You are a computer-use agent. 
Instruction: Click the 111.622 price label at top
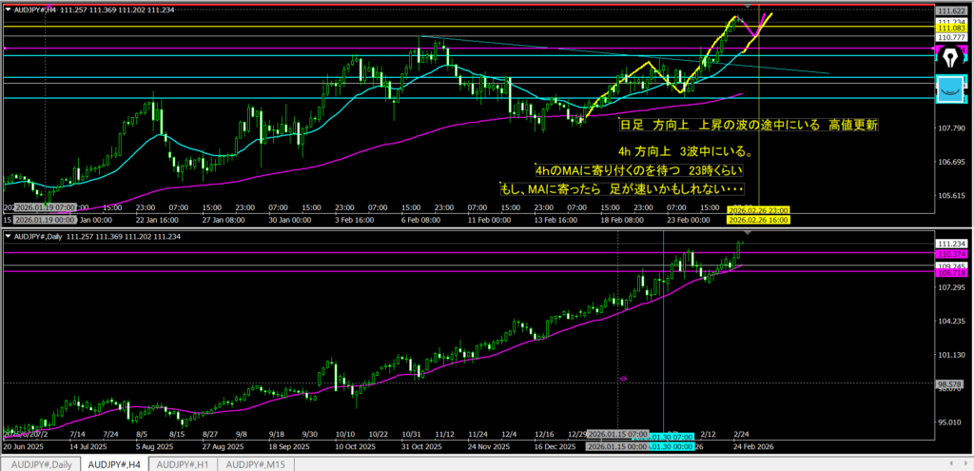[x=952, y=9]
